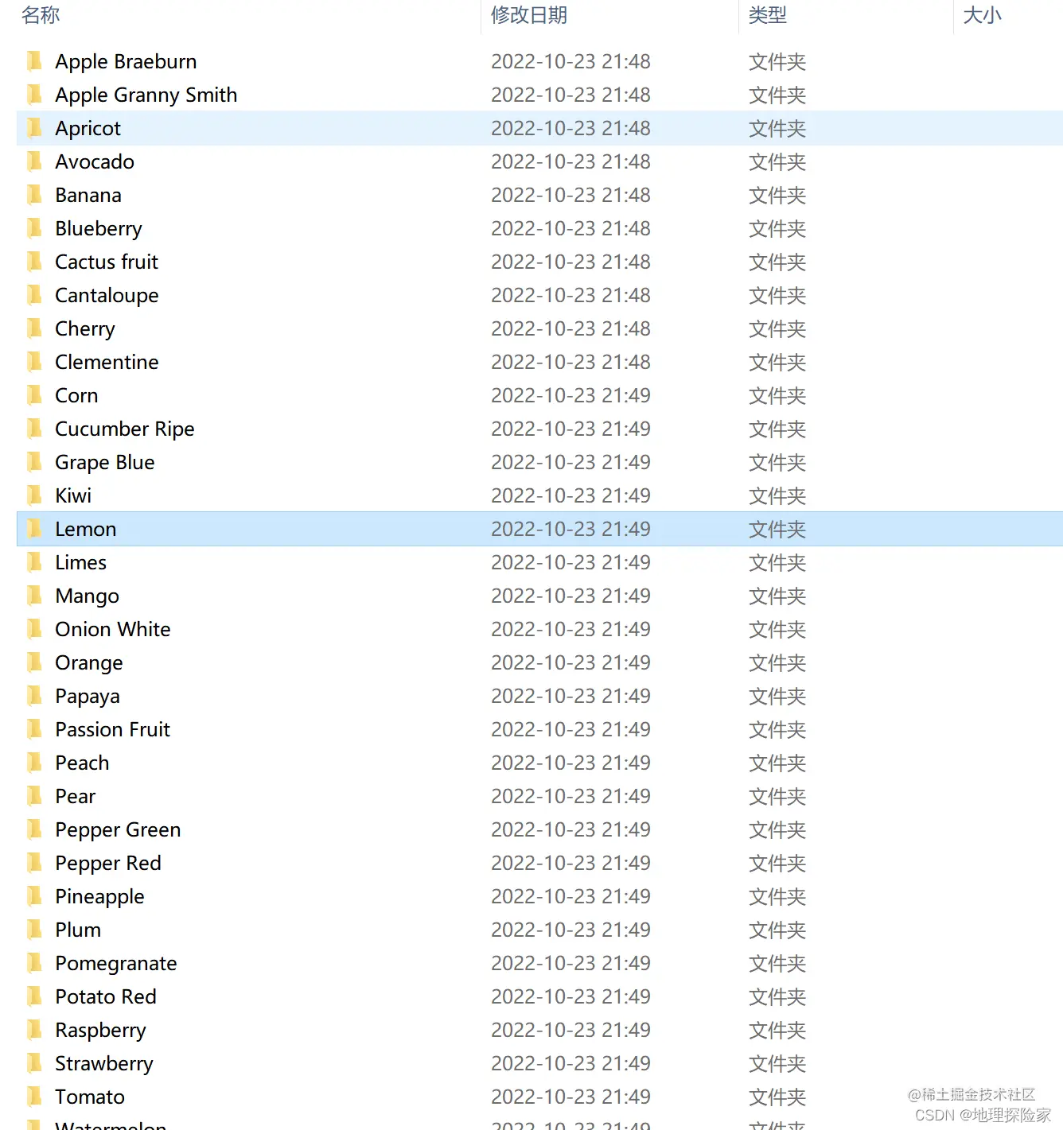Sort by the 类型 column header
The image size is (1063, 1130).
point(768,15)
